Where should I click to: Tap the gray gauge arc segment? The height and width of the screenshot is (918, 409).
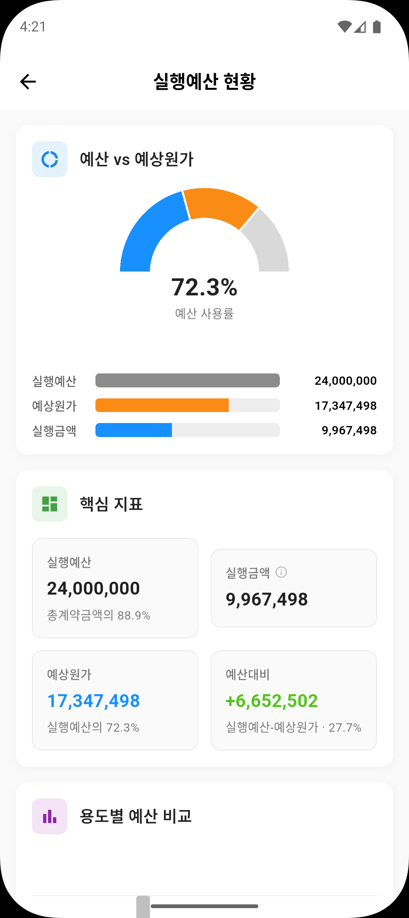click(269, 242)
